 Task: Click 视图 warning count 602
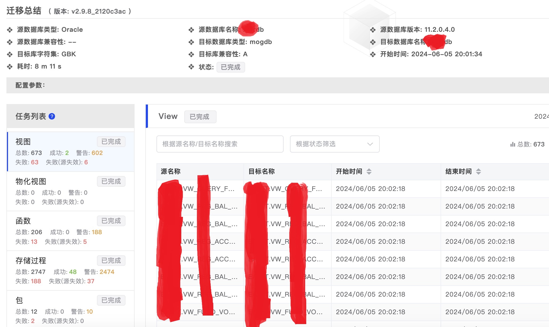[x=97, y=153]
